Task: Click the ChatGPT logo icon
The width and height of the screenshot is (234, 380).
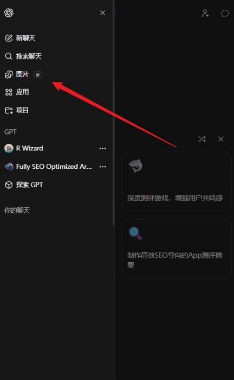Action: 9,12
